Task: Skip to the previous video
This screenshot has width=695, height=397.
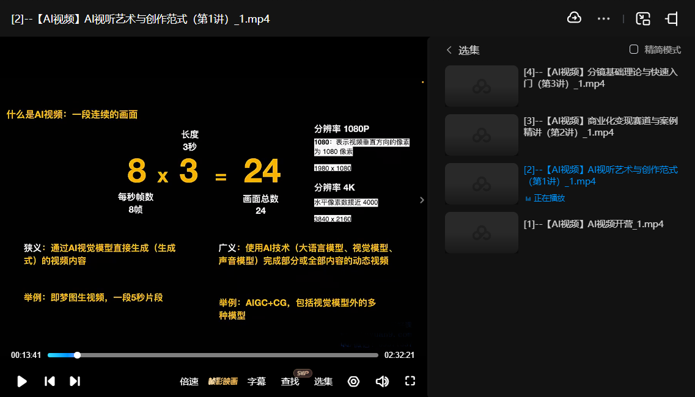Action: [50, 381]
